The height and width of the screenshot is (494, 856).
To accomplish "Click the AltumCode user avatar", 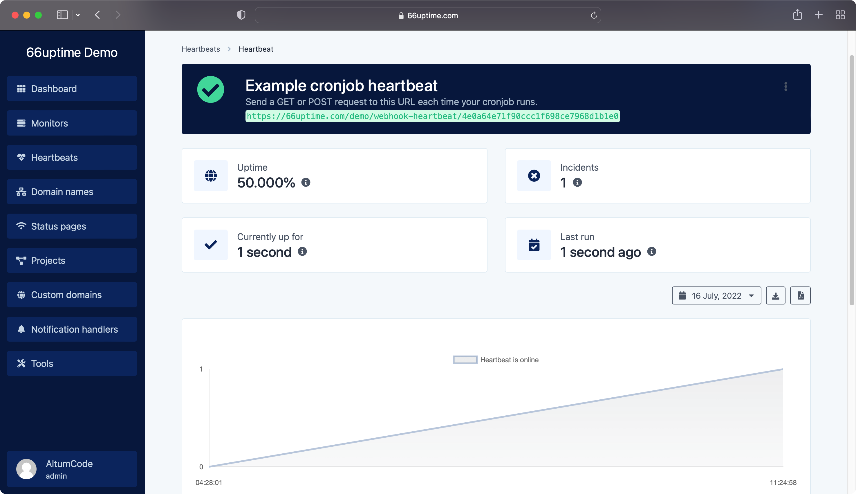I will [26, 469].
